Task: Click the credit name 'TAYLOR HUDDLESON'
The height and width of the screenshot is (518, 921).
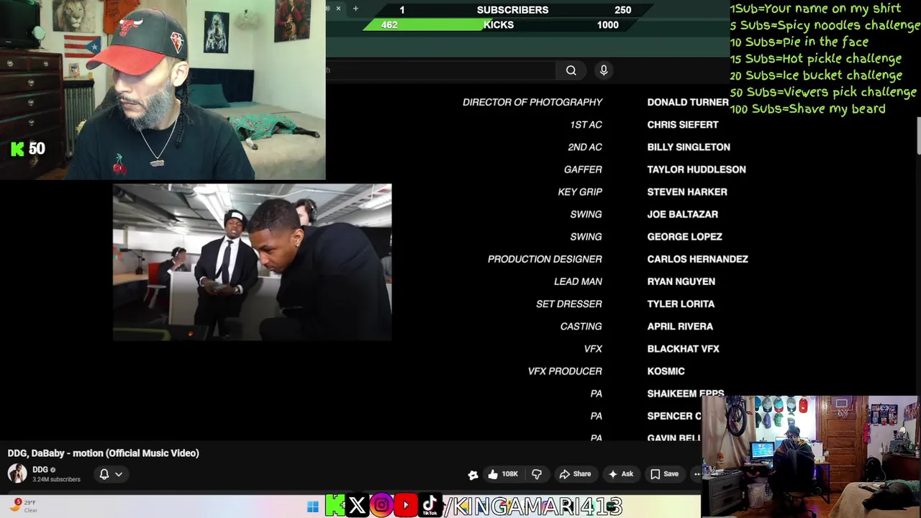Action: [697, 169]
